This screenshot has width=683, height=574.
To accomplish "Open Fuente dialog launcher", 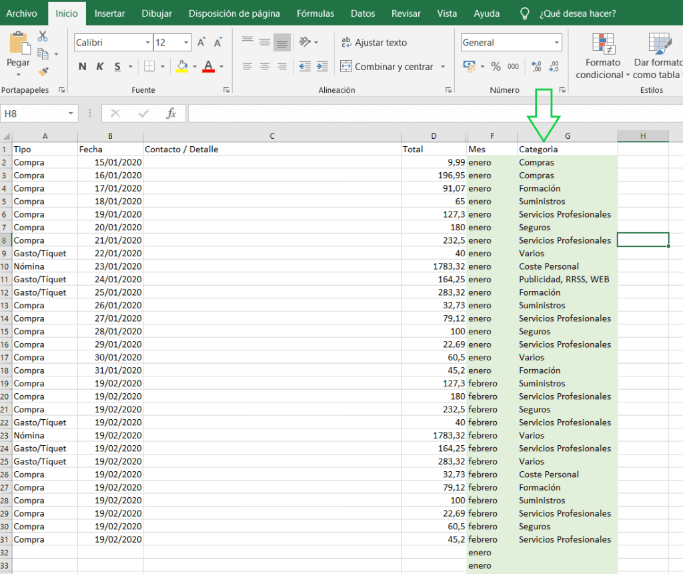I will tap(227, 90).
